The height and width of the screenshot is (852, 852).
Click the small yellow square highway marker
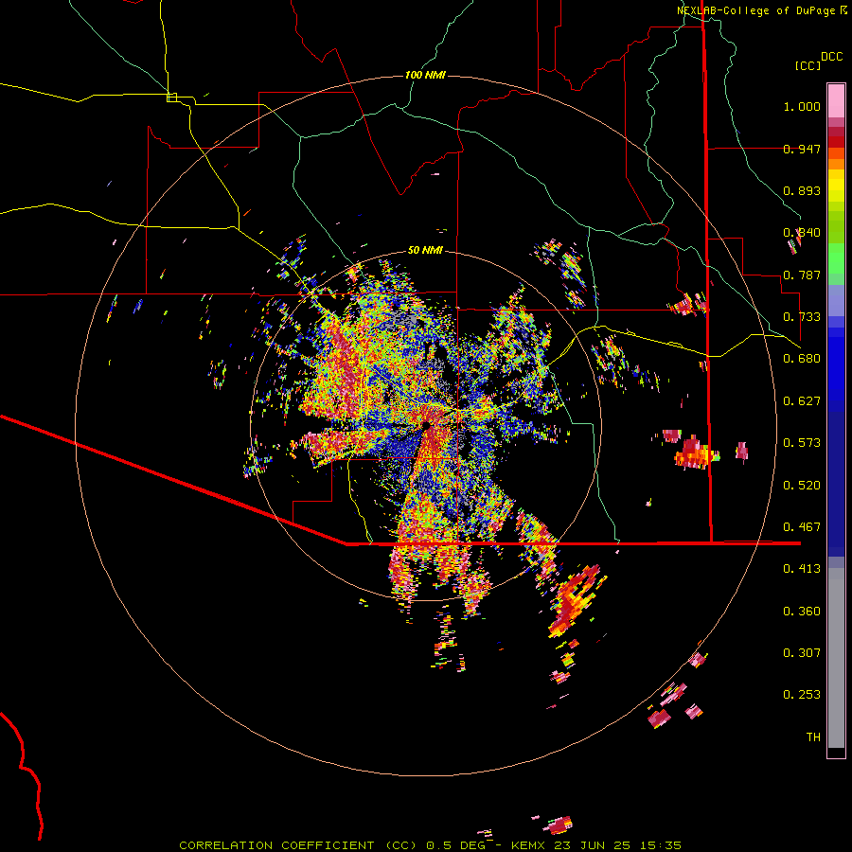[171, 98]
